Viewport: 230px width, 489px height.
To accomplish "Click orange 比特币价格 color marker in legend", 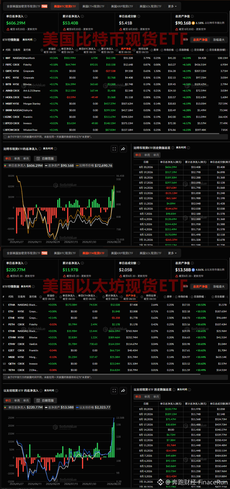I will click(77, 166).
